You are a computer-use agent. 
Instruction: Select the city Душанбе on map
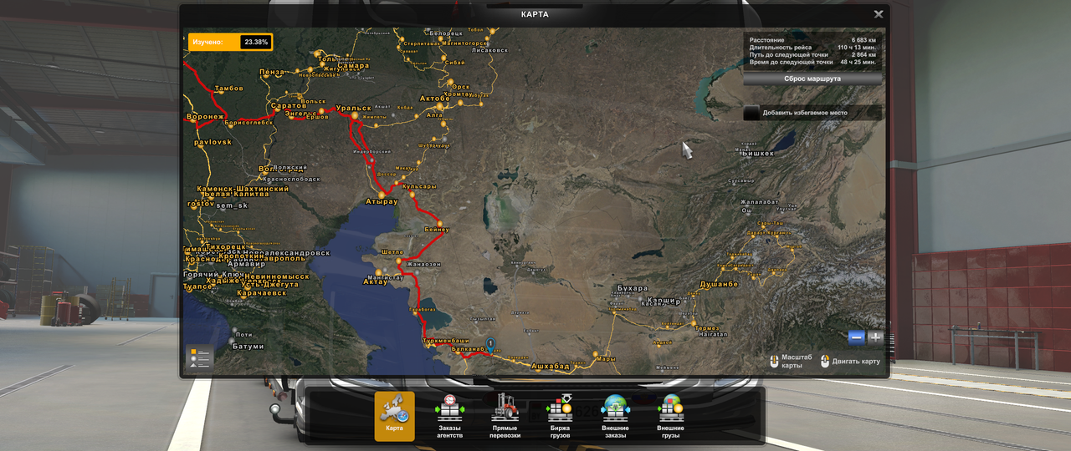click(x=719, y=284)
